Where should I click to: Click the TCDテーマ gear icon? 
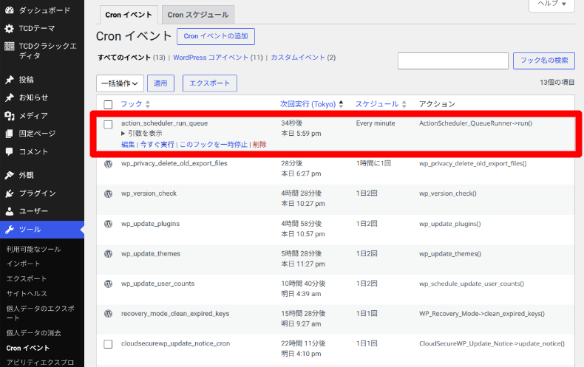pyautogui.click(x=10, y=29)
